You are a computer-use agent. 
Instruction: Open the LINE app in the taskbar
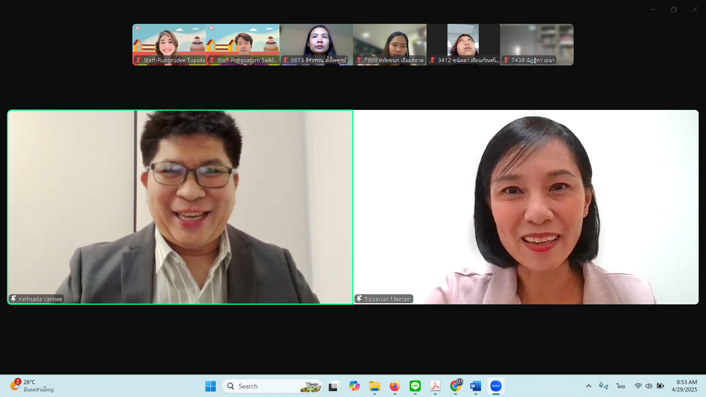point(415,386)
